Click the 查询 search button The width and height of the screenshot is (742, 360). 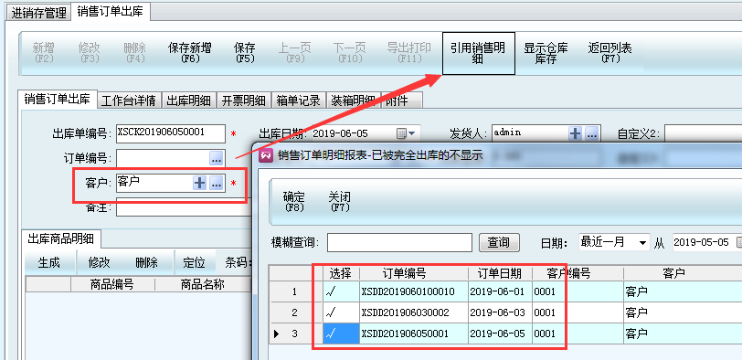click(499, 242)
